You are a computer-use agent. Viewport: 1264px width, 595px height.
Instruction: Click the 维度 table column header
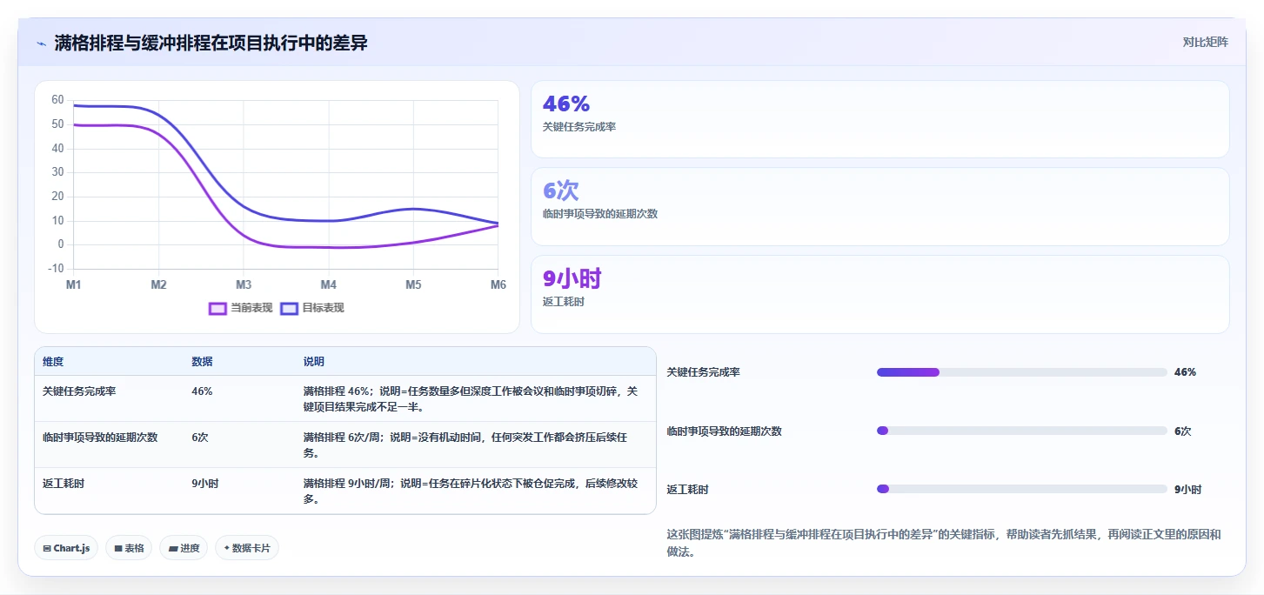53,362
